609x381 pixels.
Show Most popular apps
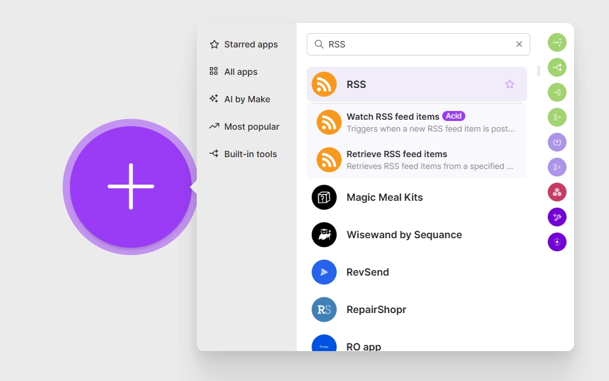tap(244, 127)
